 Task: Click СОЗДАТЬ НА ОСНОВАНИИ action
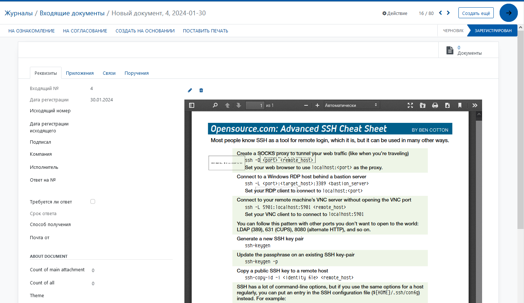145,31
